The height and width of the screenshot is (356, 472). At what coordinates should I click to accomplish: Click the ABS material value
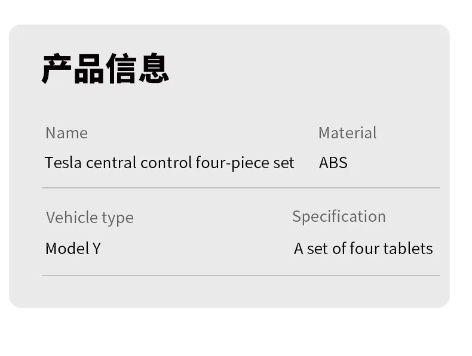click(x=333, y=163)
